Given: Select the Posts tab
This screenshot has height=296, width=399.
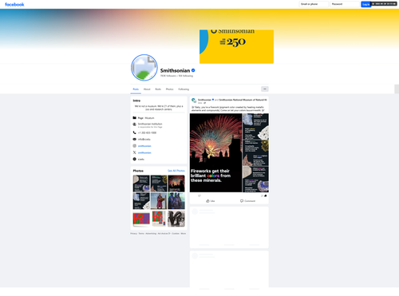Looking at the screenshot, I should point(136,89).
